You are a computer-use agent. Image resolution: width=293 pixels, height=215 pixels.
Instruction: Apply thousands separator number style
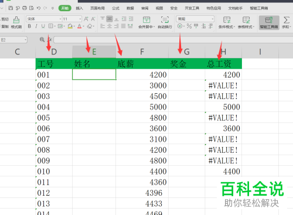(x=196, y=26)
